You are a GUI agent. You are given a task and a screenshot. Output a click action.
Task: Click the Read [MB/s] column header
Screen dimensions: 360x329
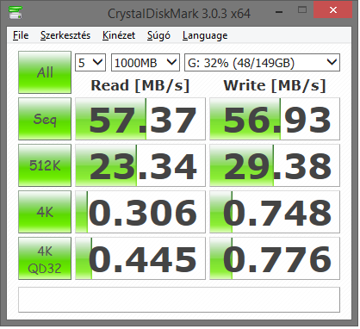(x=140, y=85)
